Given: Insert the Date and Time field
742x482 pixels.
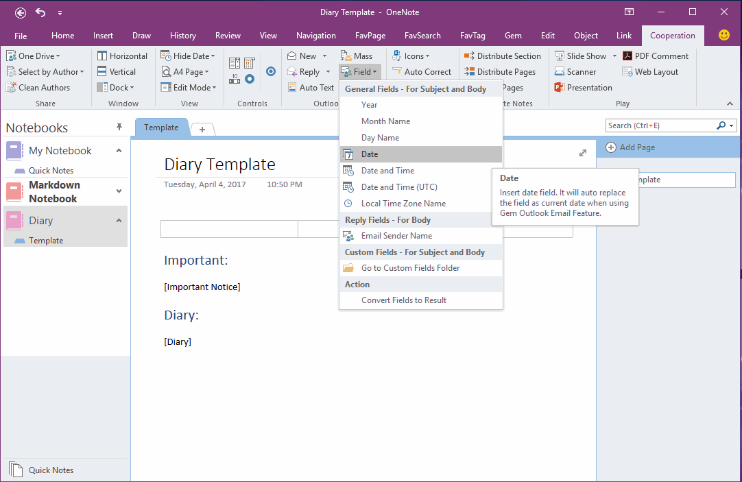Looking at the screenshot, I should point(420,171).
